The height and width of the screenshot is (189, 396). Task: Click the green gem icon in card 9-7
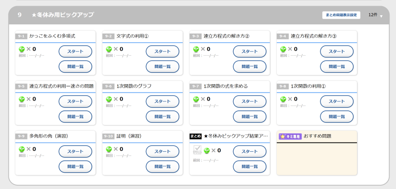[196, 100]
